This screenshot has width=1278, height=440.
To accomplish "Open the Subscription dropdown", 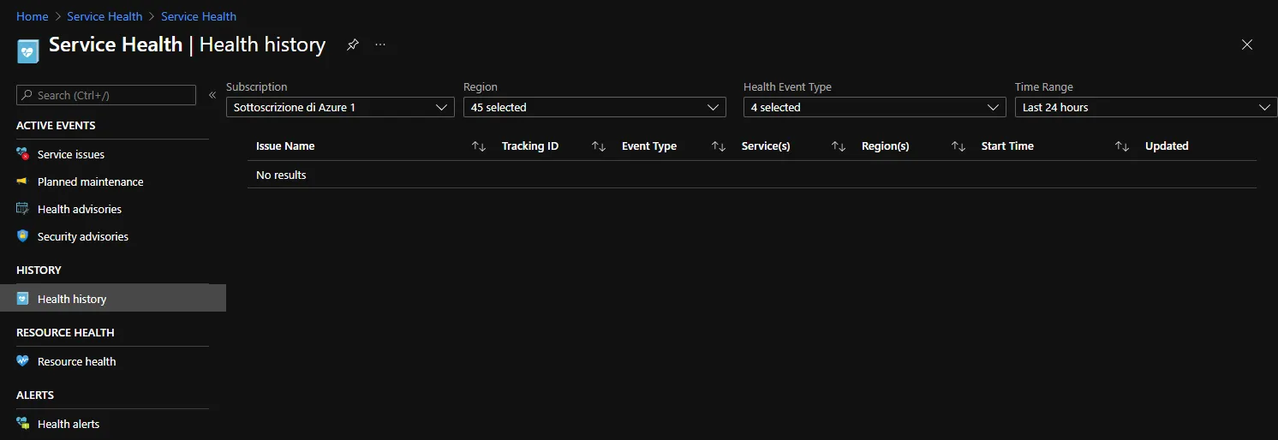I will [x=340, y=107].
